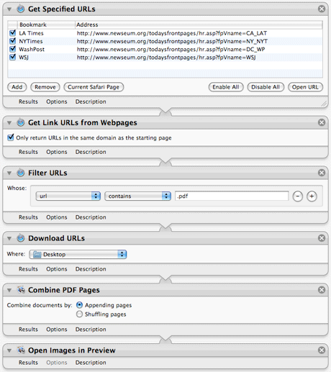Remove filter rule with minus button
331x372 pixels.
tap(297, 196)
